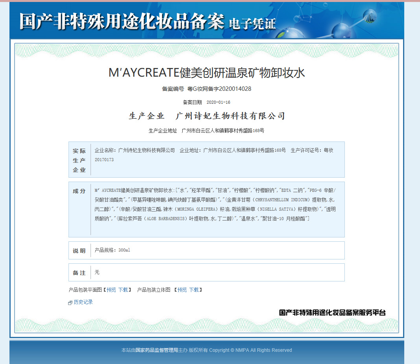Click ingredient text ALOE BARBADENSIS

click(166, 219)
